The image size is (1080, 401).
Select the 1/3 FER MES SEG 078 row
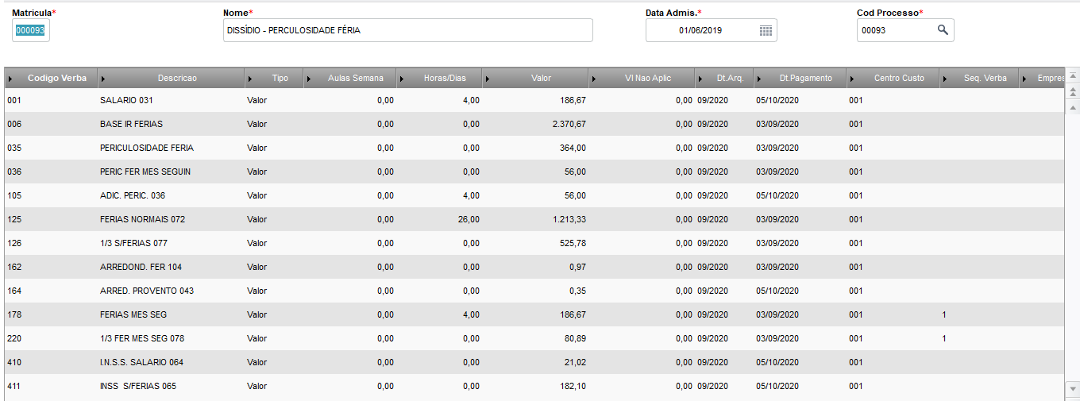[x=534, y=338]
